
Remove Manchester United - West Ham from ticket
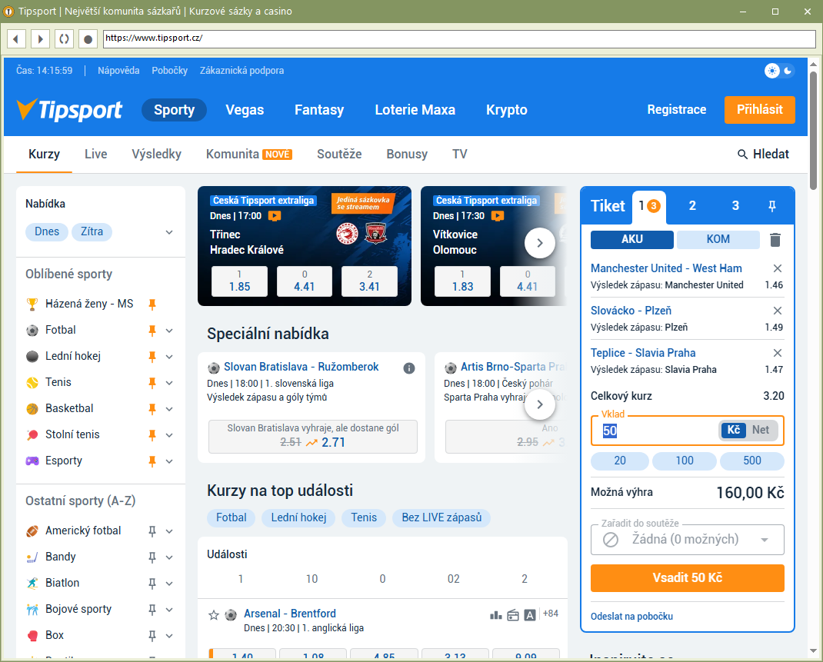(x=777, y=268)
